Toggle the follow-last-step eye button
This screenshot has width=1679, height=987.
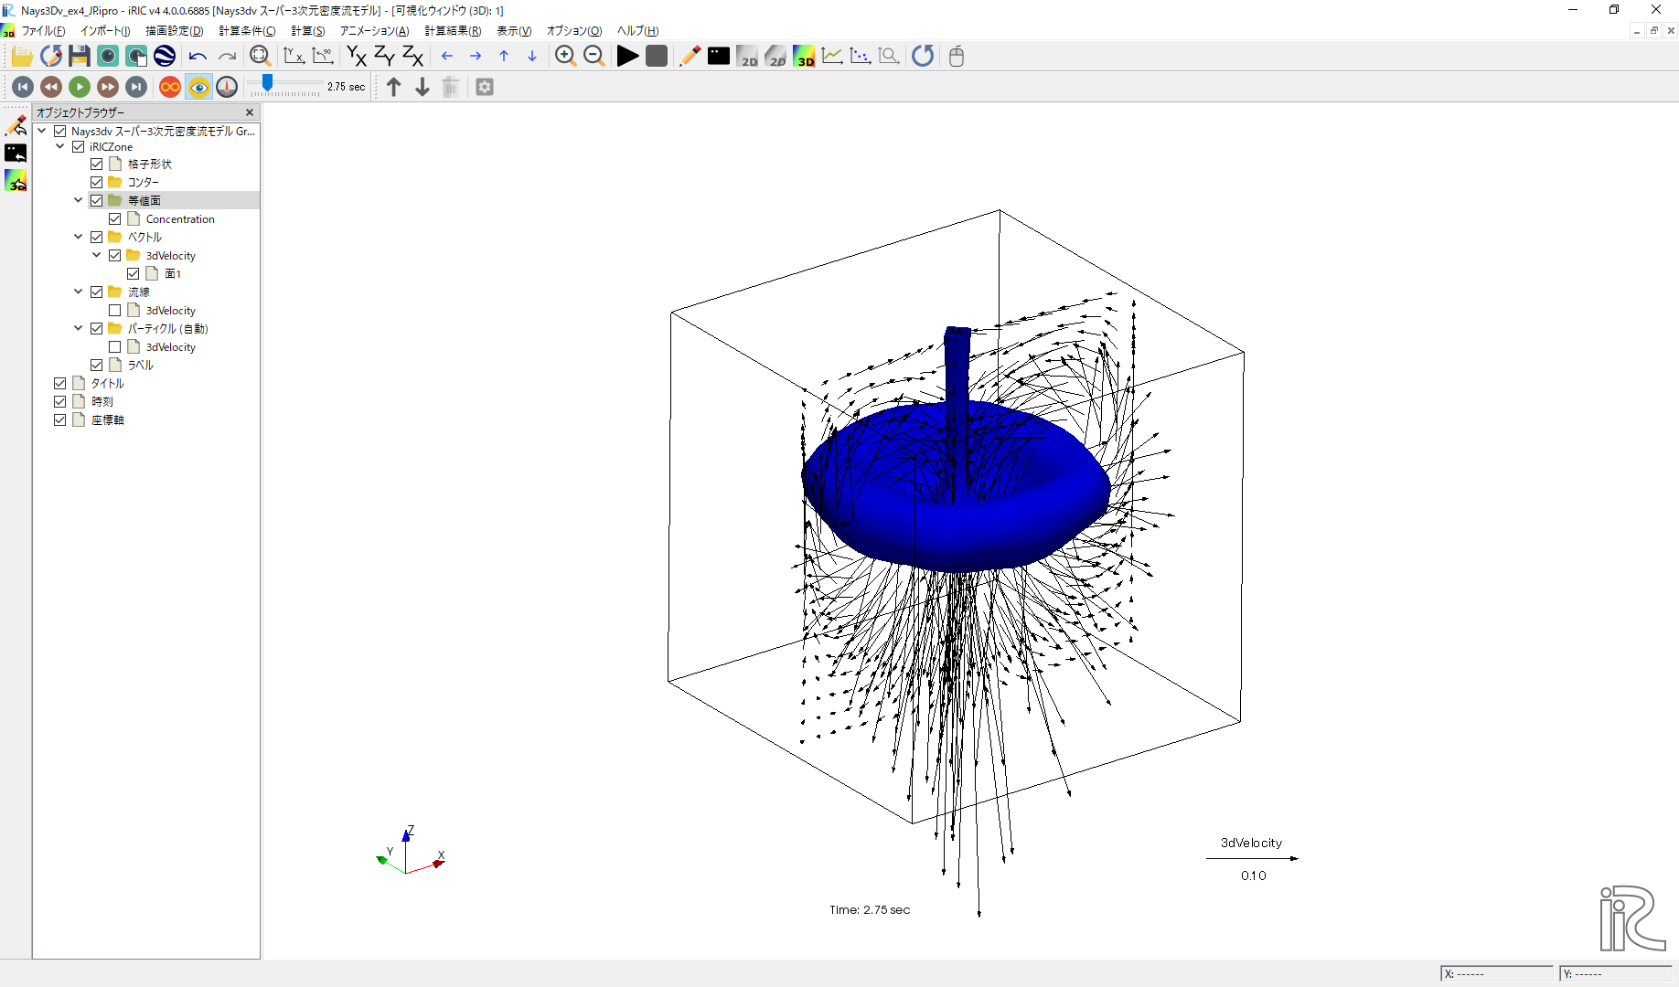pyautogui.click(x=198, y=87)
